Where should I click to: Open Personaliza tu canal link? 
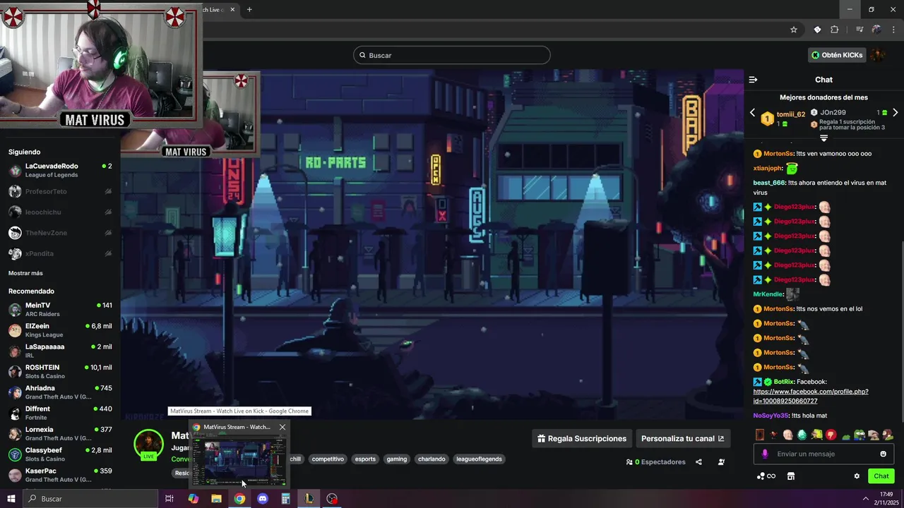pyautogui.click(x=683, y=438)
